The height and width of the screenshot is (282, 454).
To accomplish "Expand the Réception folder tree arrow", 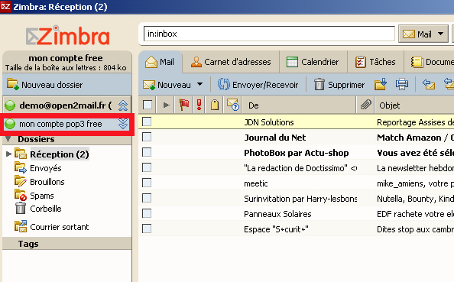I will click(x=8, y=154).
